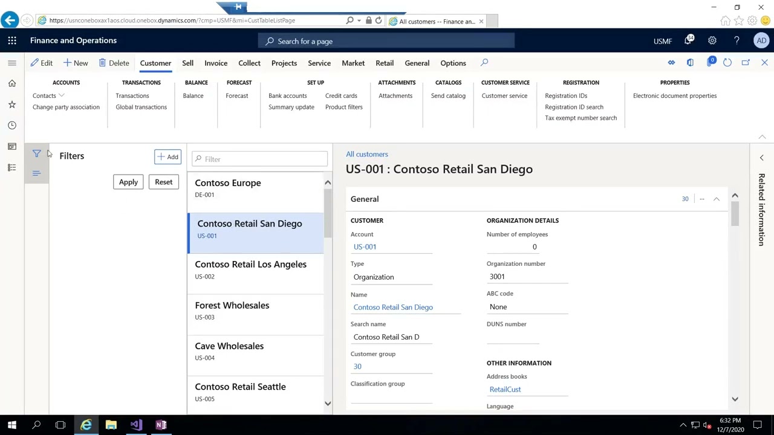The width and height of the screenshot is (774, 435).
Task: Open All customers breadcrumb link
Action: coord(367,154)
